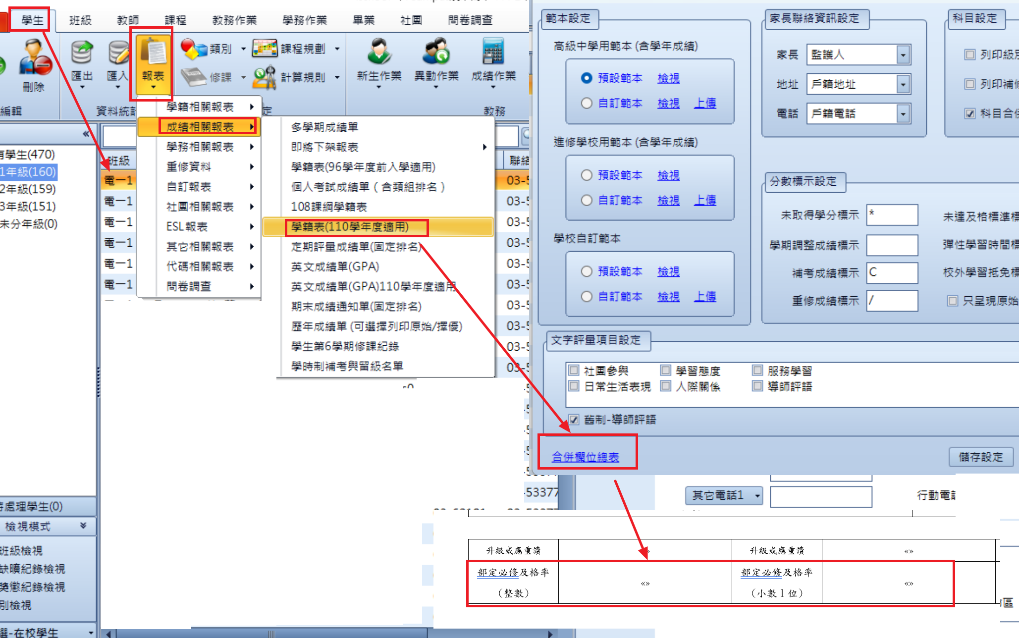Open the 課程規劃 dropdown arrow
1019x638 pixels.
coord(337,49)
